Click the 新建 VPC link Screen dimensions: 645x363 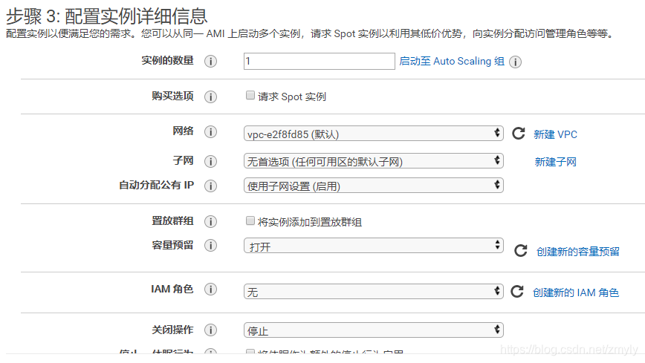pyautogui.click(x=555, y=134)
